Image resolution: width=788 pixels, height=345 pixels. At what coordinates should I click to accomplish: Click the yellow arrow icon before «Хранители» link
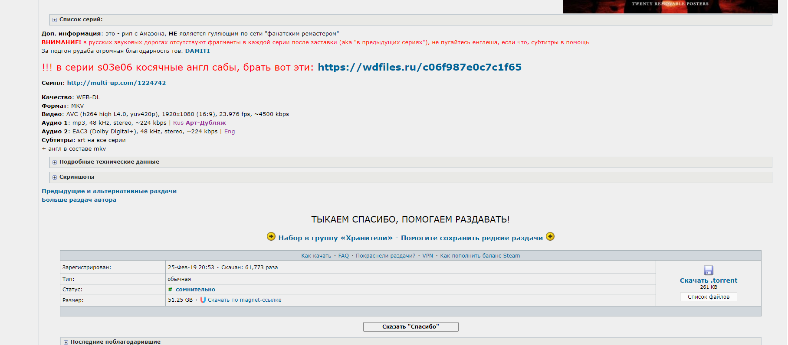271,236
